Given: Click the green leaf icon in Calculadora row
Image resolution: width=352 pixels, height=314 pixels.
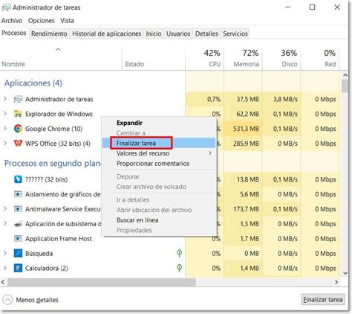Looking at the screenshot, I should pyautogui.click(x=179, y=268).
